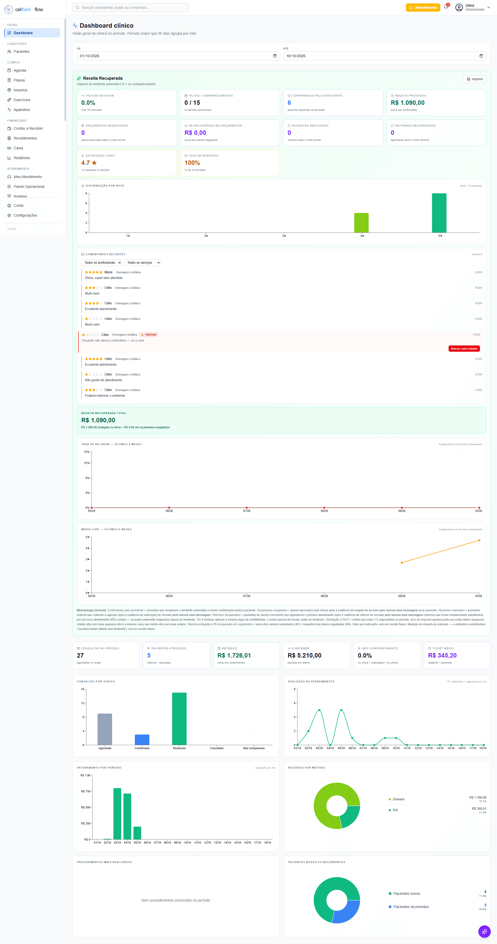497x944 pixels.
Task: Click Marcar como tratado button
Action: pyautogui.click(x=464, y=349)
